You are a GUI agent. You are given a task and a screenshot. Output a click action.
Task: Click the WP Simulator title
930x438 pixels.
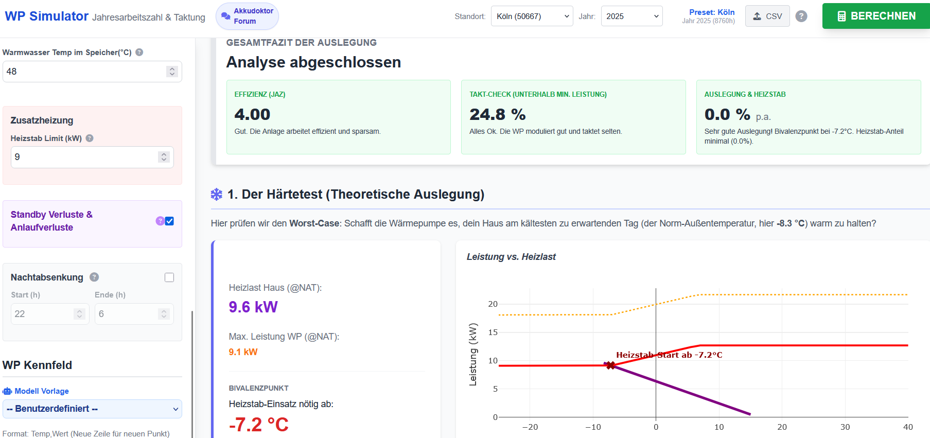pos(47,16)
